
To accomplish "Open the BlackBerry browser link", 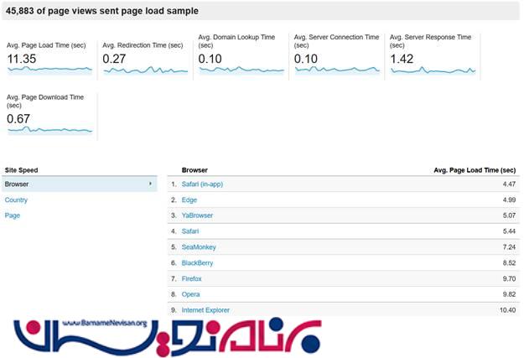I will click(x=197, y=263).
